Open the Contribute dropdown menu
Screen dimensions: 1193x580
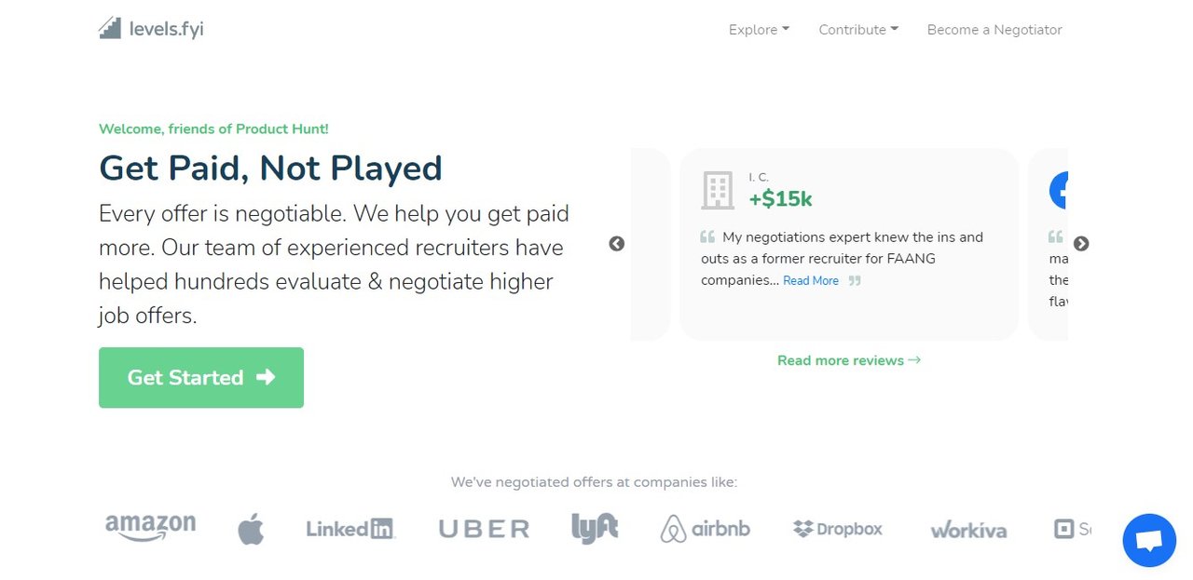pos(858,30)
